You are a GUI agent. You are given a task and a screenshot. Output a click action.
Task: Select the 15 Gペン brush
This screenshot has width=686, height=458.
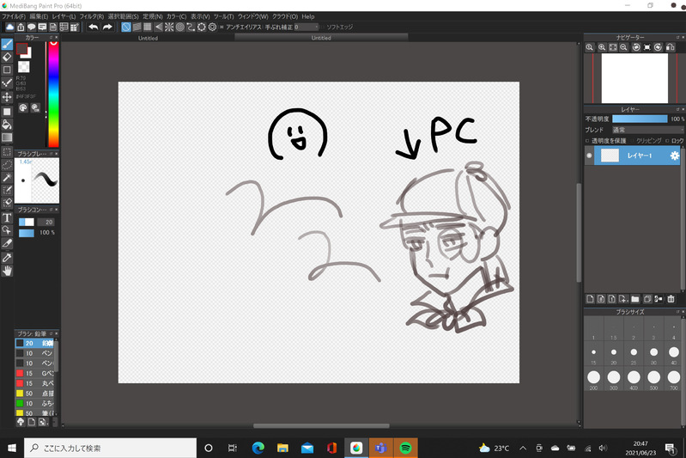coord(34,374)
